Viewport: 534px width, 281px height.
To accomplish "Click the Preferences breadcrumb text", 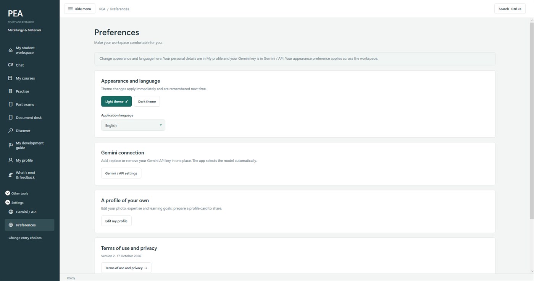I will [119, 9].
